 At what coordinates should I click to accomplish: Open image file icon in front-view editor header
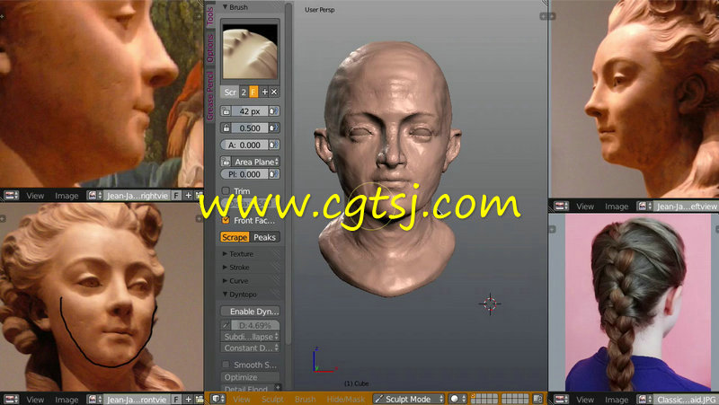click(199, 400)
